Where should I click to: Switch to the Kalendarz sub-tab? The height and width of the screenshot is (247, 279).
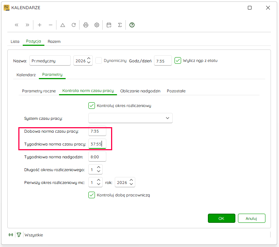[26, 75]
